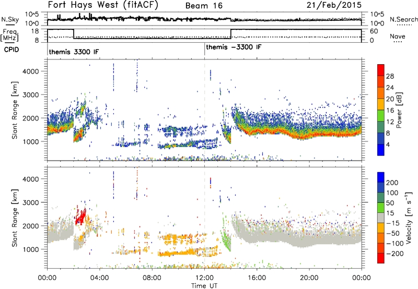The height and width of the screenshot is (289, 418).
Task: Click the '20:00' time tick label
Action: pos(309,278)
